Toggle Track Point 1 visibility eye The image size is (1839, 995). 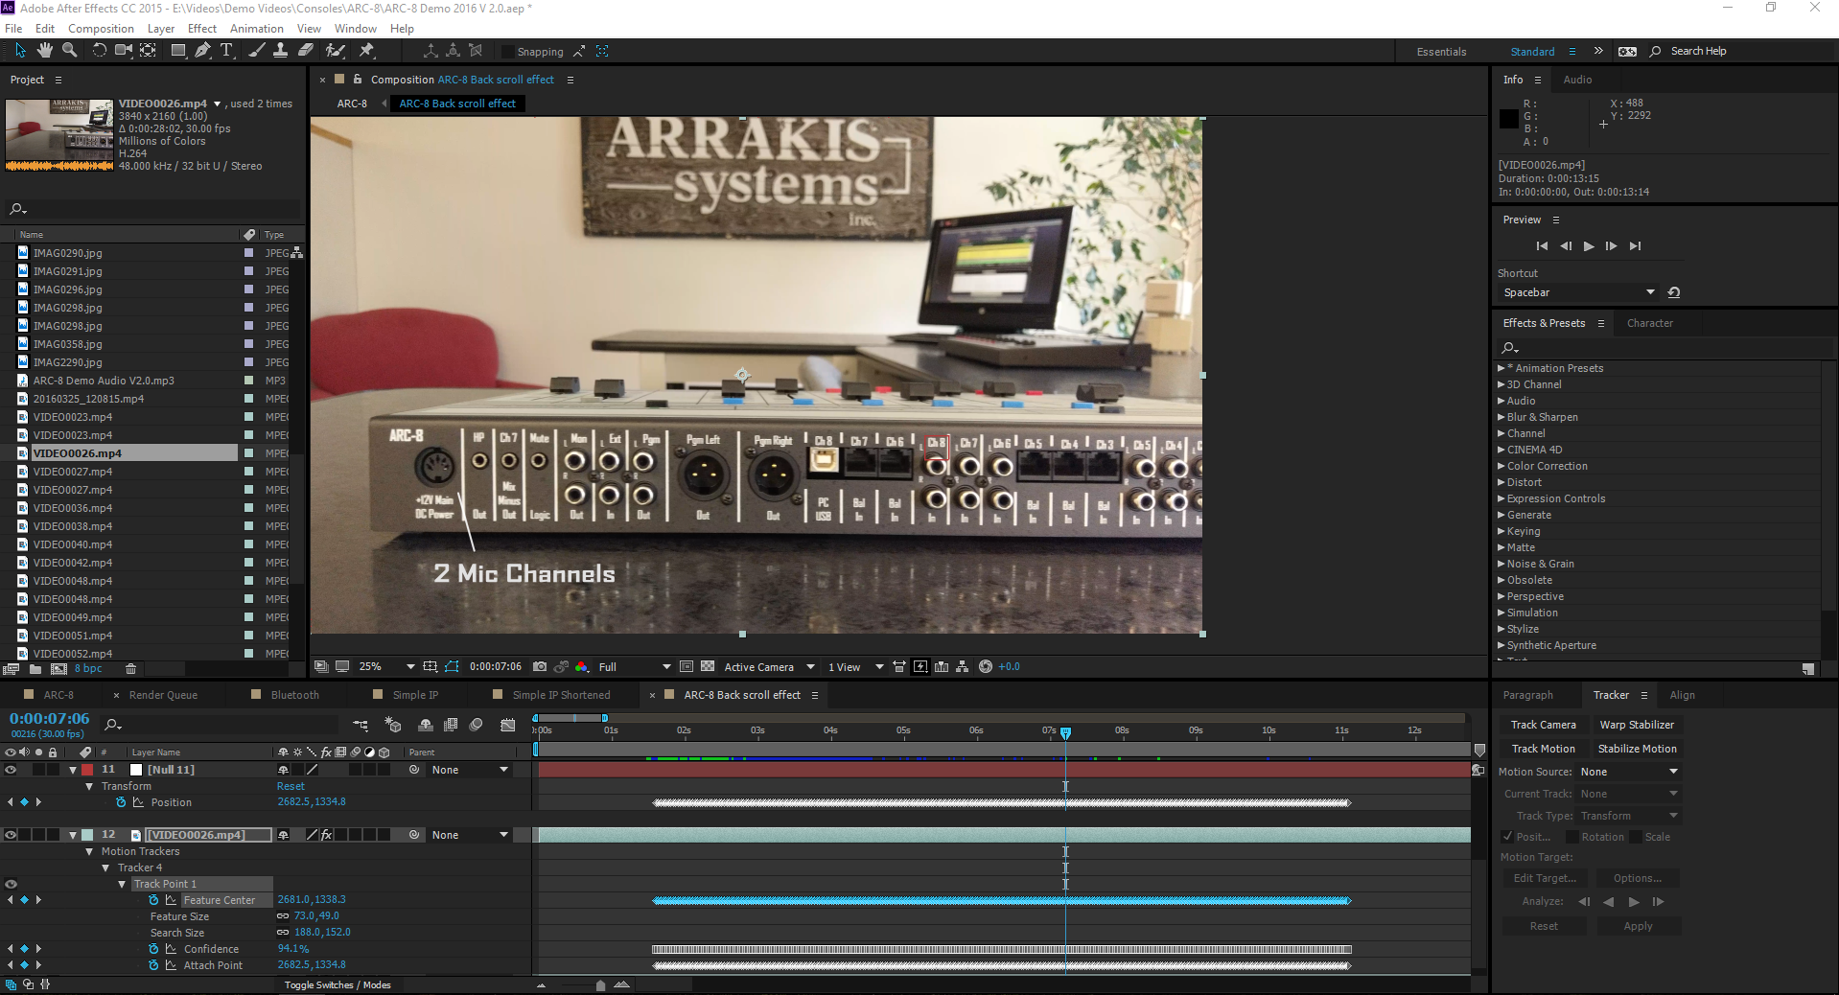pyautogui.click(x=11, y=884)
